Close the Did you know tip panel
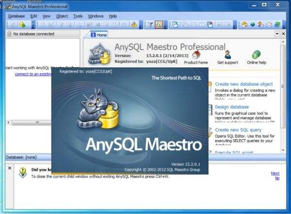 click(x=10, y=168)
